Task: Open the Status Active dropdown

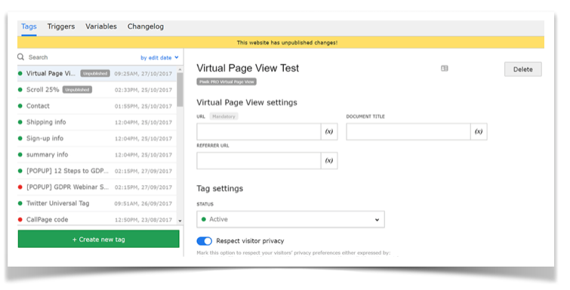Action: tap(291, 220)
